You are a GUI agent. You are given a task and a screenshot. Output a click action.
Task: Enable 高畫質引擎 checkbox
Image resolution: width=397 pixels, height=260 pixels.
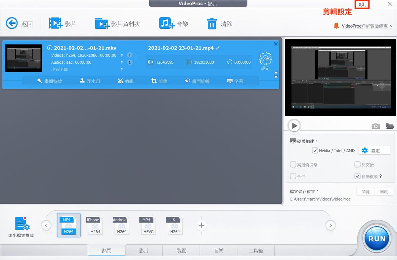[x=293, y=164]
